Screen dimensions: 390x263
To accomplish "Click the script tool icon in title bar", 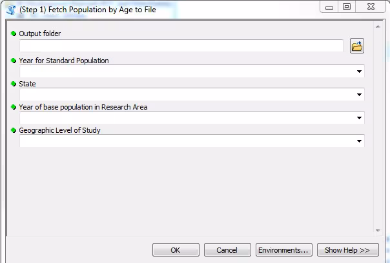I will [10, 9].
